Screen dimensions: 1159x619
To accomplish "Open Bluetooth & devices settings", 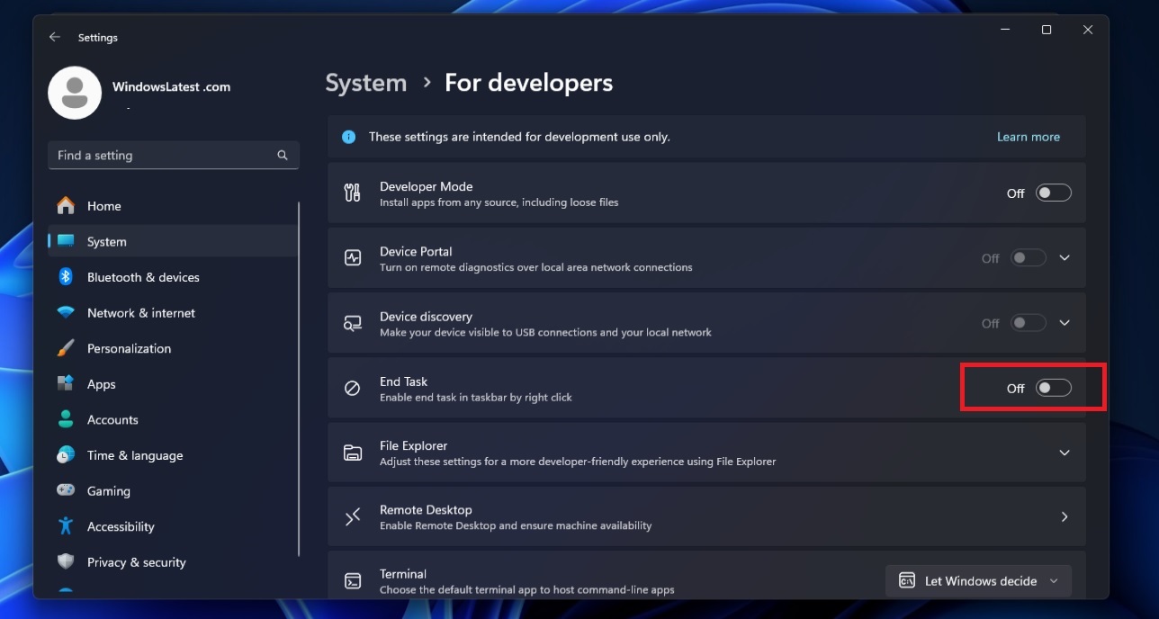I will pyautogui.click(x=144, y=277).
